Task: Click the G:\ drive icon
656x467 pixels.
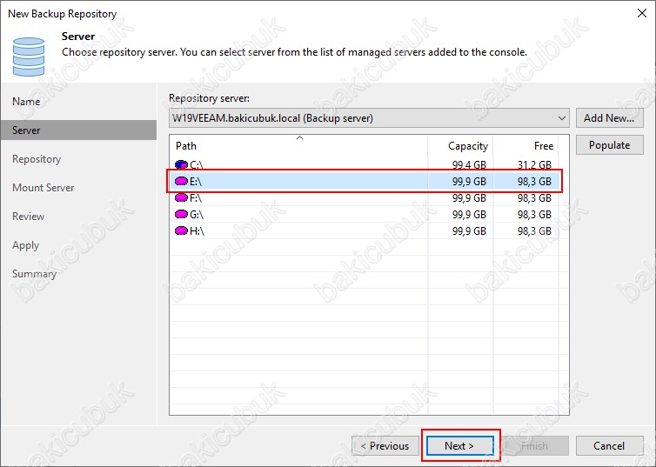Action: (x=181, y=214)
